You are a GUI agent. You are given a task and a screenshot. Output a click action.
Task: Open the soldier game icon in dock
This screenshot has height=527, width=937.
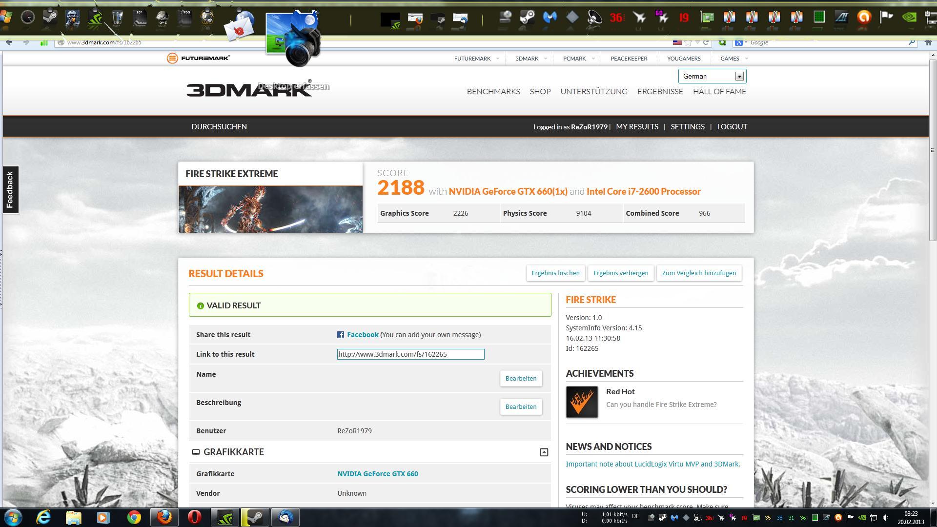point(72,18)
